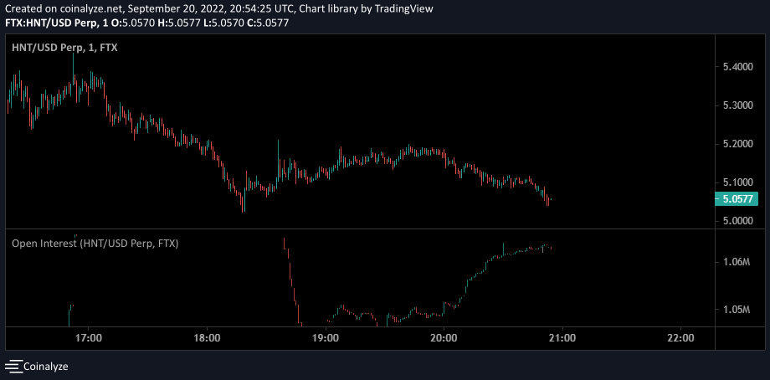
Task: Click the 1.05M open interest axis label
Action: click(737, 310)
